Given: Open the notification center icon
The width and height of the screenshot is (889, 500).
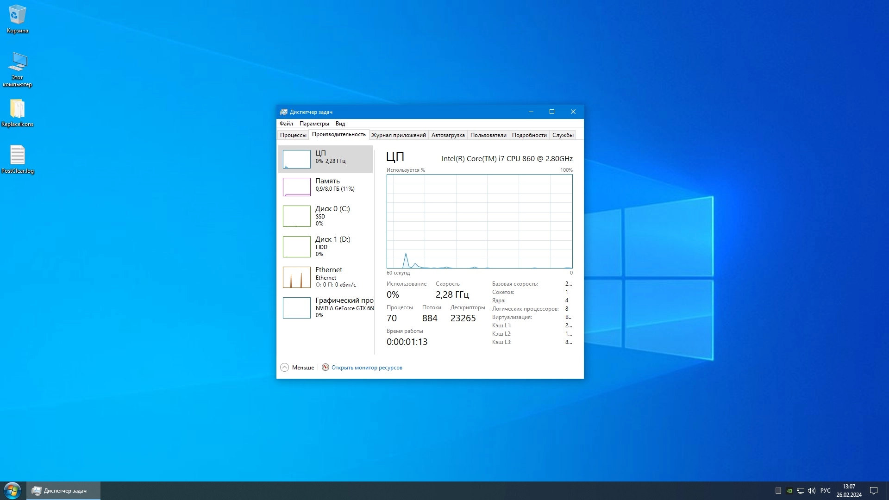Looking at the screenshot, I should 874,491.
